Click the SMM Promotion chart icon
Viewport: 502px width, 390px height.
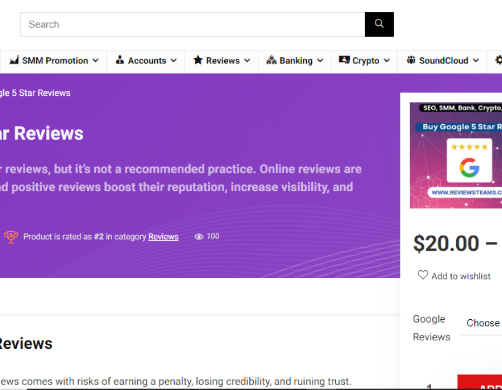[x=14, y=60]
